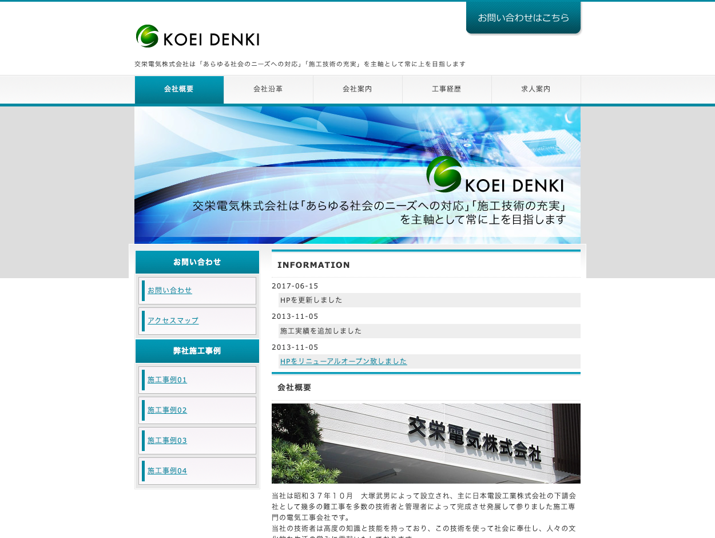Open the 求人案内 recruitment menu item
The image size is (715, 538).
click(x=536, y=89)
